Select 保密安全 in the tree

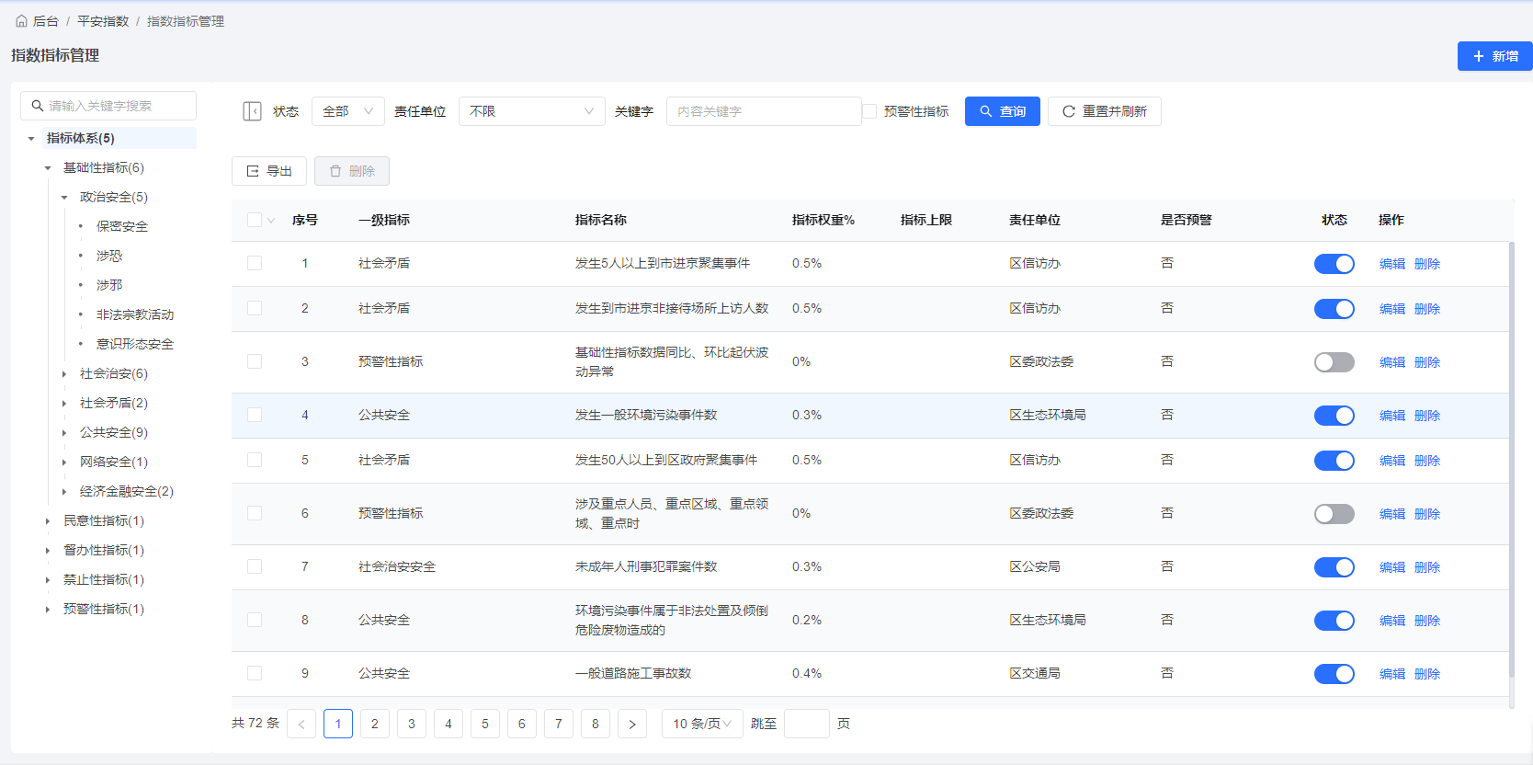122,226
